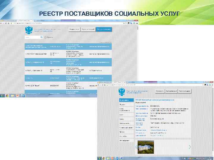214x160 pixels.
Task: Open supplier row number 1 in the table
Action: (68, 47)
